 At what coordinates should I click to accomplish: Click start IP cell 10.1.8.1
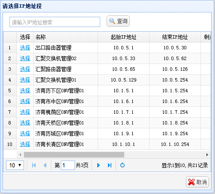pos(123,123)
